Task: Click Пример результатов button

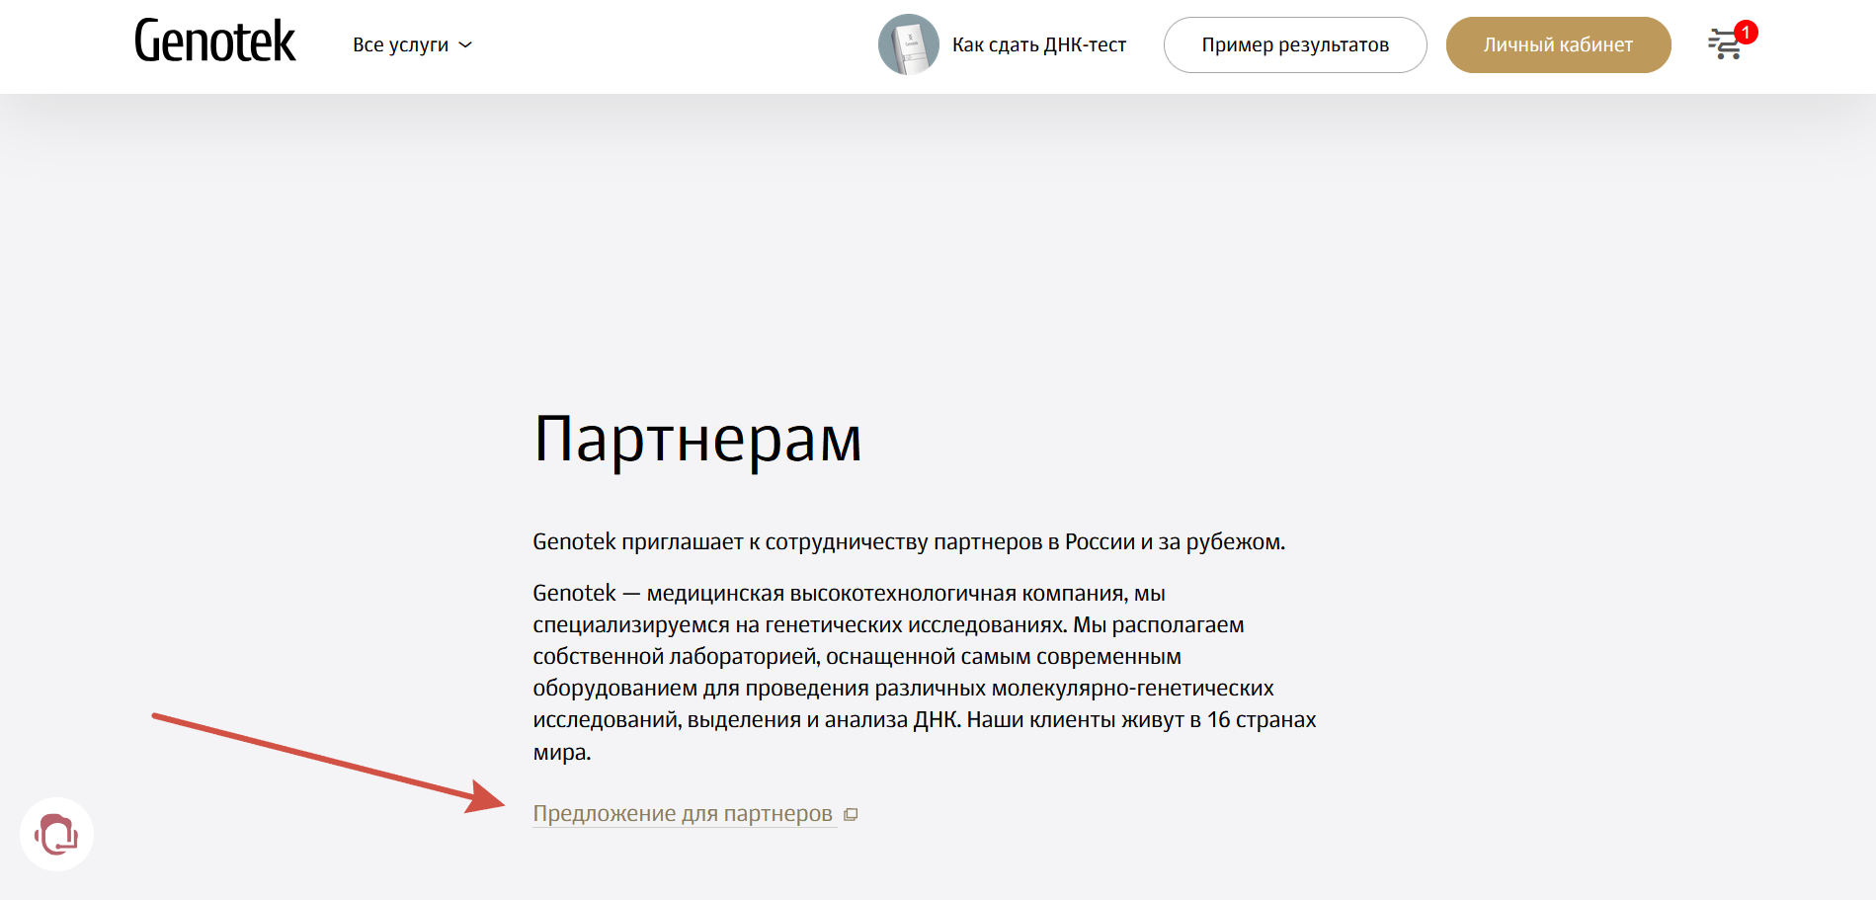Action: pyautogui.click(x=1295, y=44)
